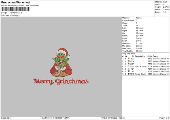Click thread code 1007 in row 7
The width and height of the screenshot is (170, 120).
click(150, 74)
